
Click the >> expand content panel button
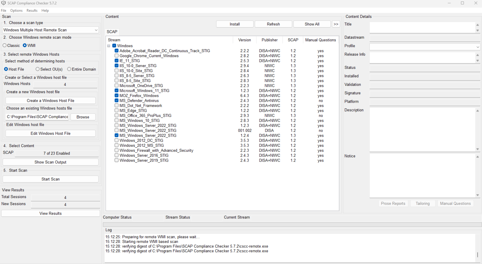pyautogui.click(x=336, y=24)
